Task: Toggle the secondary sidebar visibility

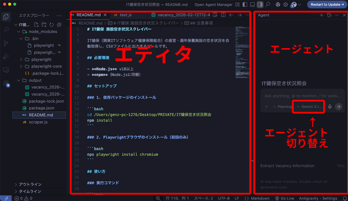Action: (x=260, y=4)
